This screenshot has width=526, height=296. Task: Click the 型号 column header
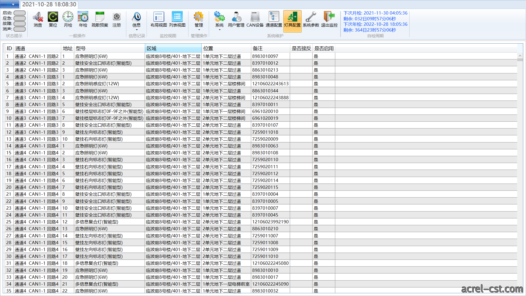click(110, 49)
